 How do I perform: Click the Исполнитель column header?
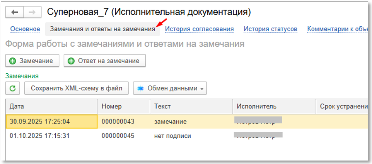pyautogui.click(x=274, y=107)
